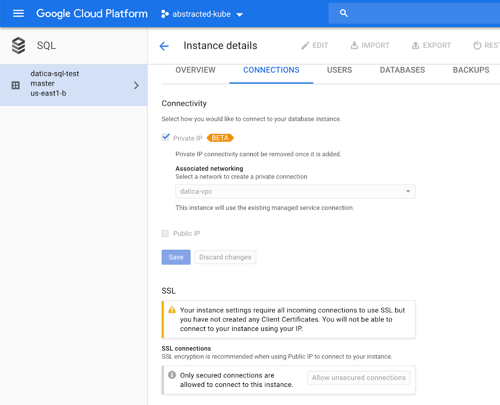The height and width of the screenshot is (405, 500).
Task: Open the hamburger navigation menu
Action: point(18,13)
